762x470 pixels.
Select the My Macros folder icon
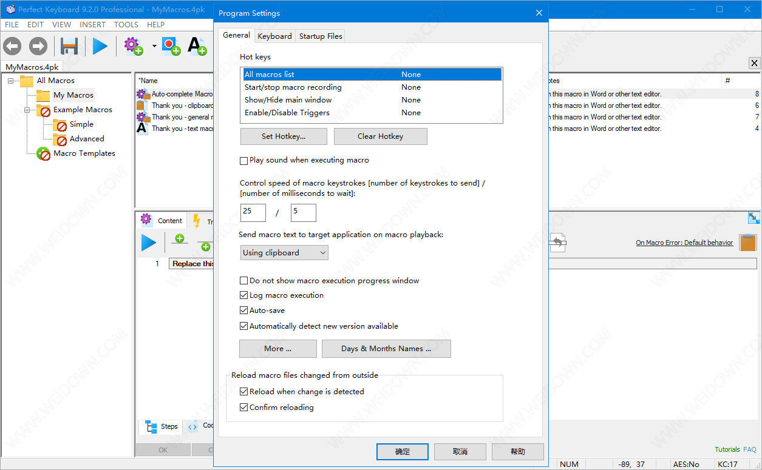(x=43, y=95)
